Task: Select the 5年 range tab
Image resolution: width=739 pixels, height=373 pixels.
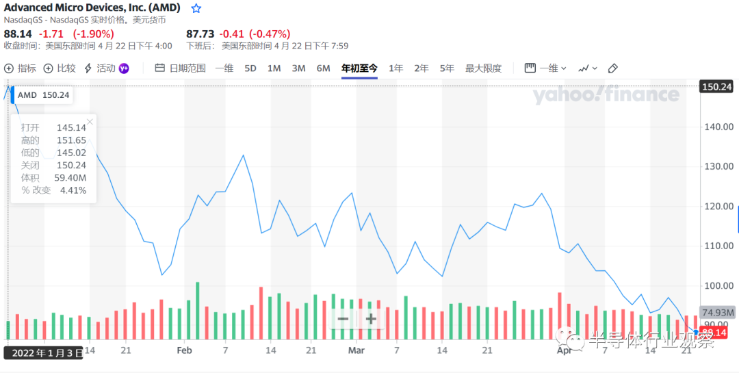Action: 447,68
